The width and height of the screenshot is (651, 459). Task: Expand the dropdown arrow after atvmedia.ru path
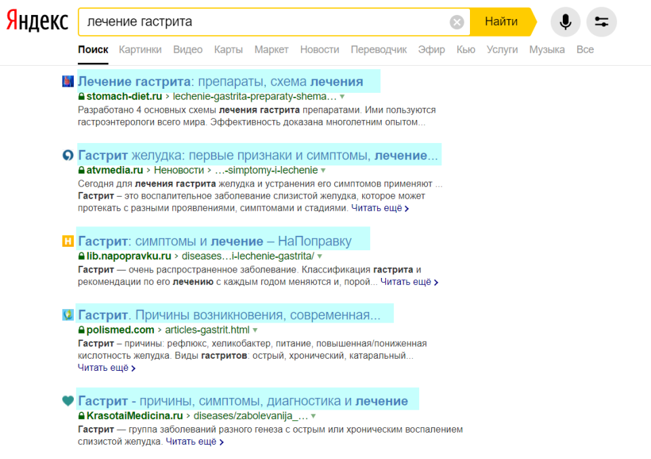coord(323,171)
